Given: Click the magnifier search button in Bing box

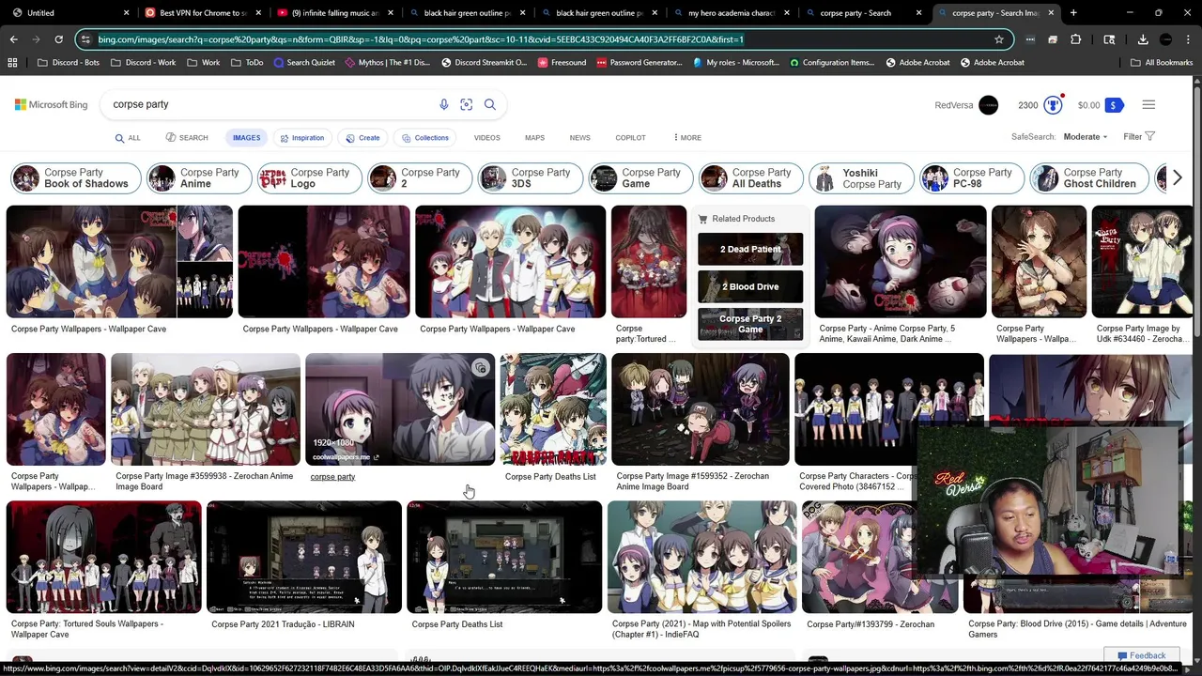Looking at the screenshot, I should point(490,105).
